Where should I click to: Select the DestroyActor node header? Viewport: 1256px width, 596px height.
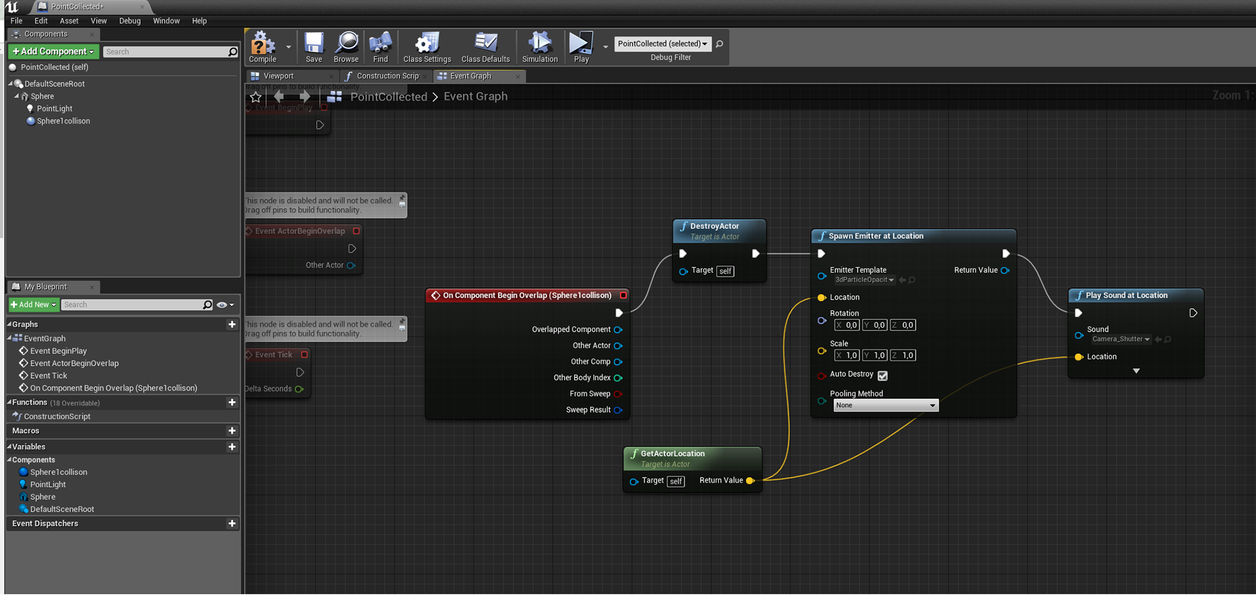719,231
